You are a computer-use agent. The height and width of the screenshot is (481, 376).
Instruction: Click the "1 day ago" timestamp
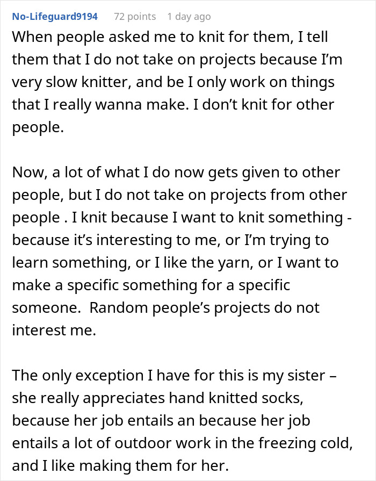tap(189, 17)
